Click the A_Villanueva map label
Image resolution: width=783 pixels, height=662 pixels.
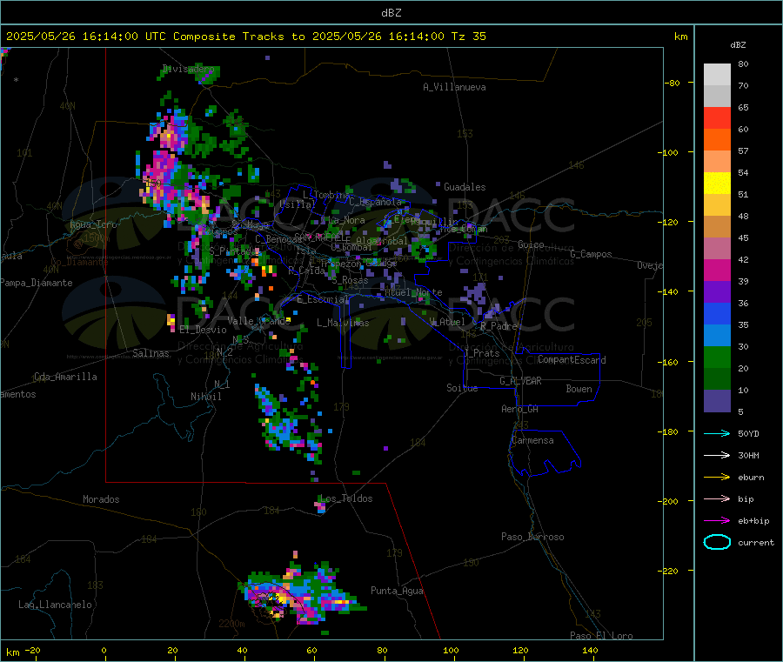click(x=454, y=87)
